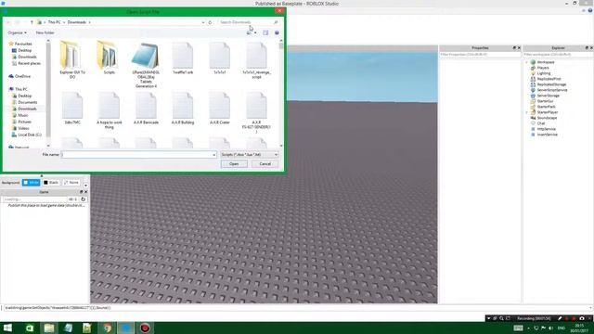594x334 pixels.
Task: Click the Filter Properties field
Action: 480,55
